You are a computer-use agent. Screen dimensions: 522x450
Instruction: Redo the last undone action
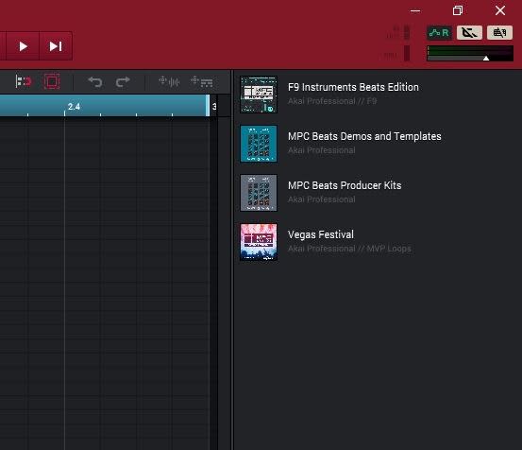click(x=123, y=81)
